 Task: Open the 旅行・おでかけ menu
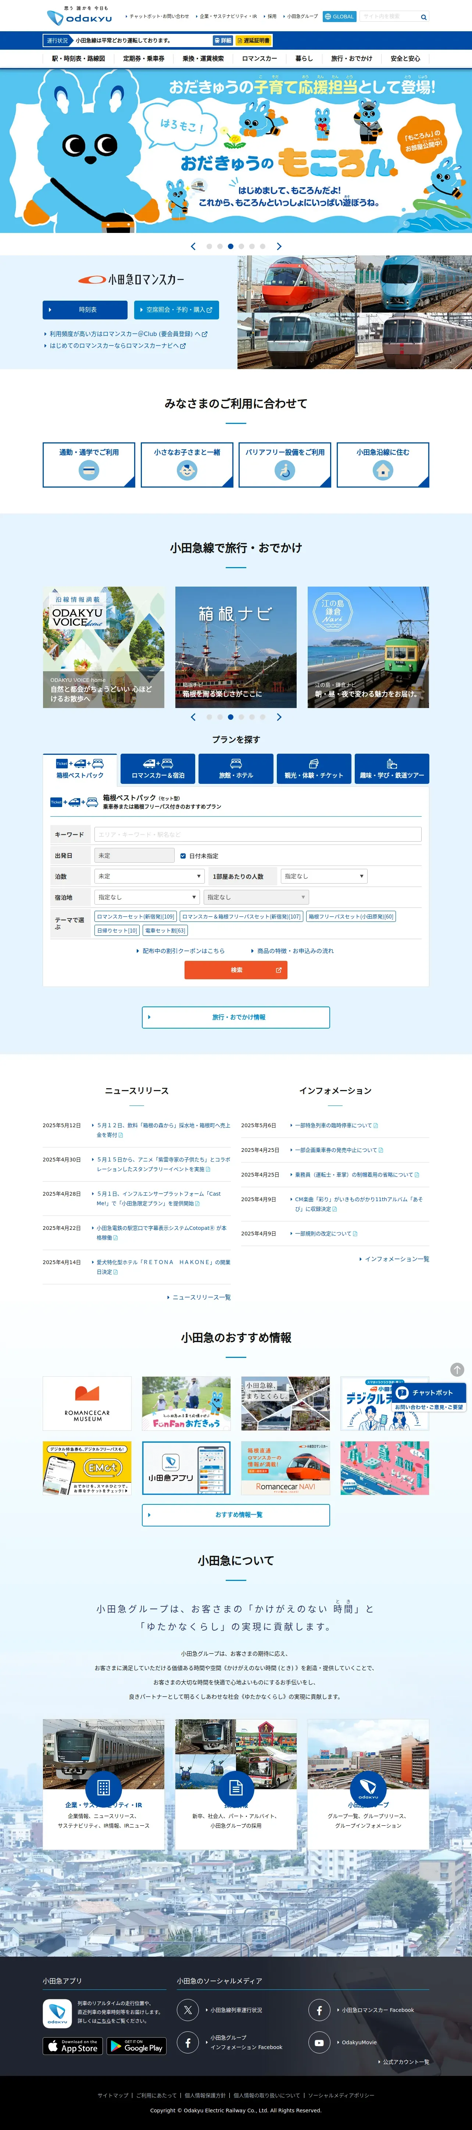[352, 59]
